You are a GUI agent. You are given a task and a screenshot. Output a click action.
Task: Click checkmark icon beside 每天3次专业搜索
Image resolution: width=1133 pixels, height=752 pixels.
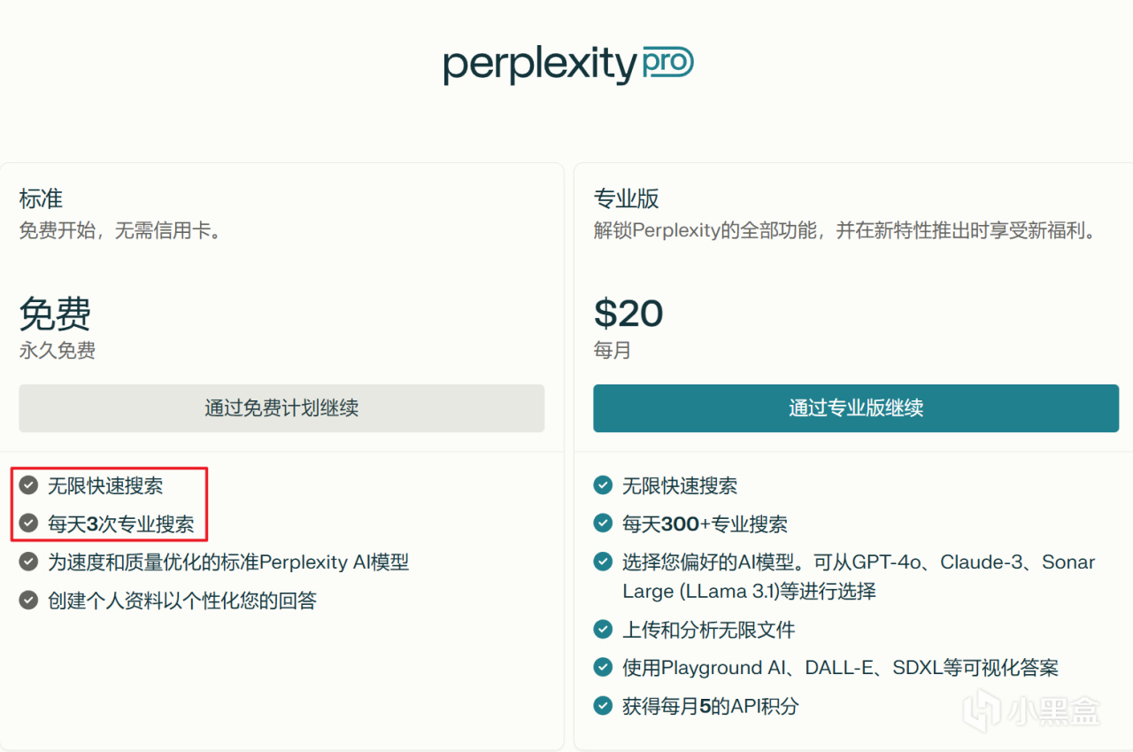point(29,523)
